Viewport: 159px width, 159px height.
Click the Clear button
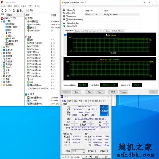pos(90,92)
